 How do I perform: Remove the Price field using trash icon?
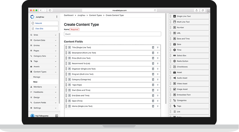pyautogui.click(x=153, y=58)
